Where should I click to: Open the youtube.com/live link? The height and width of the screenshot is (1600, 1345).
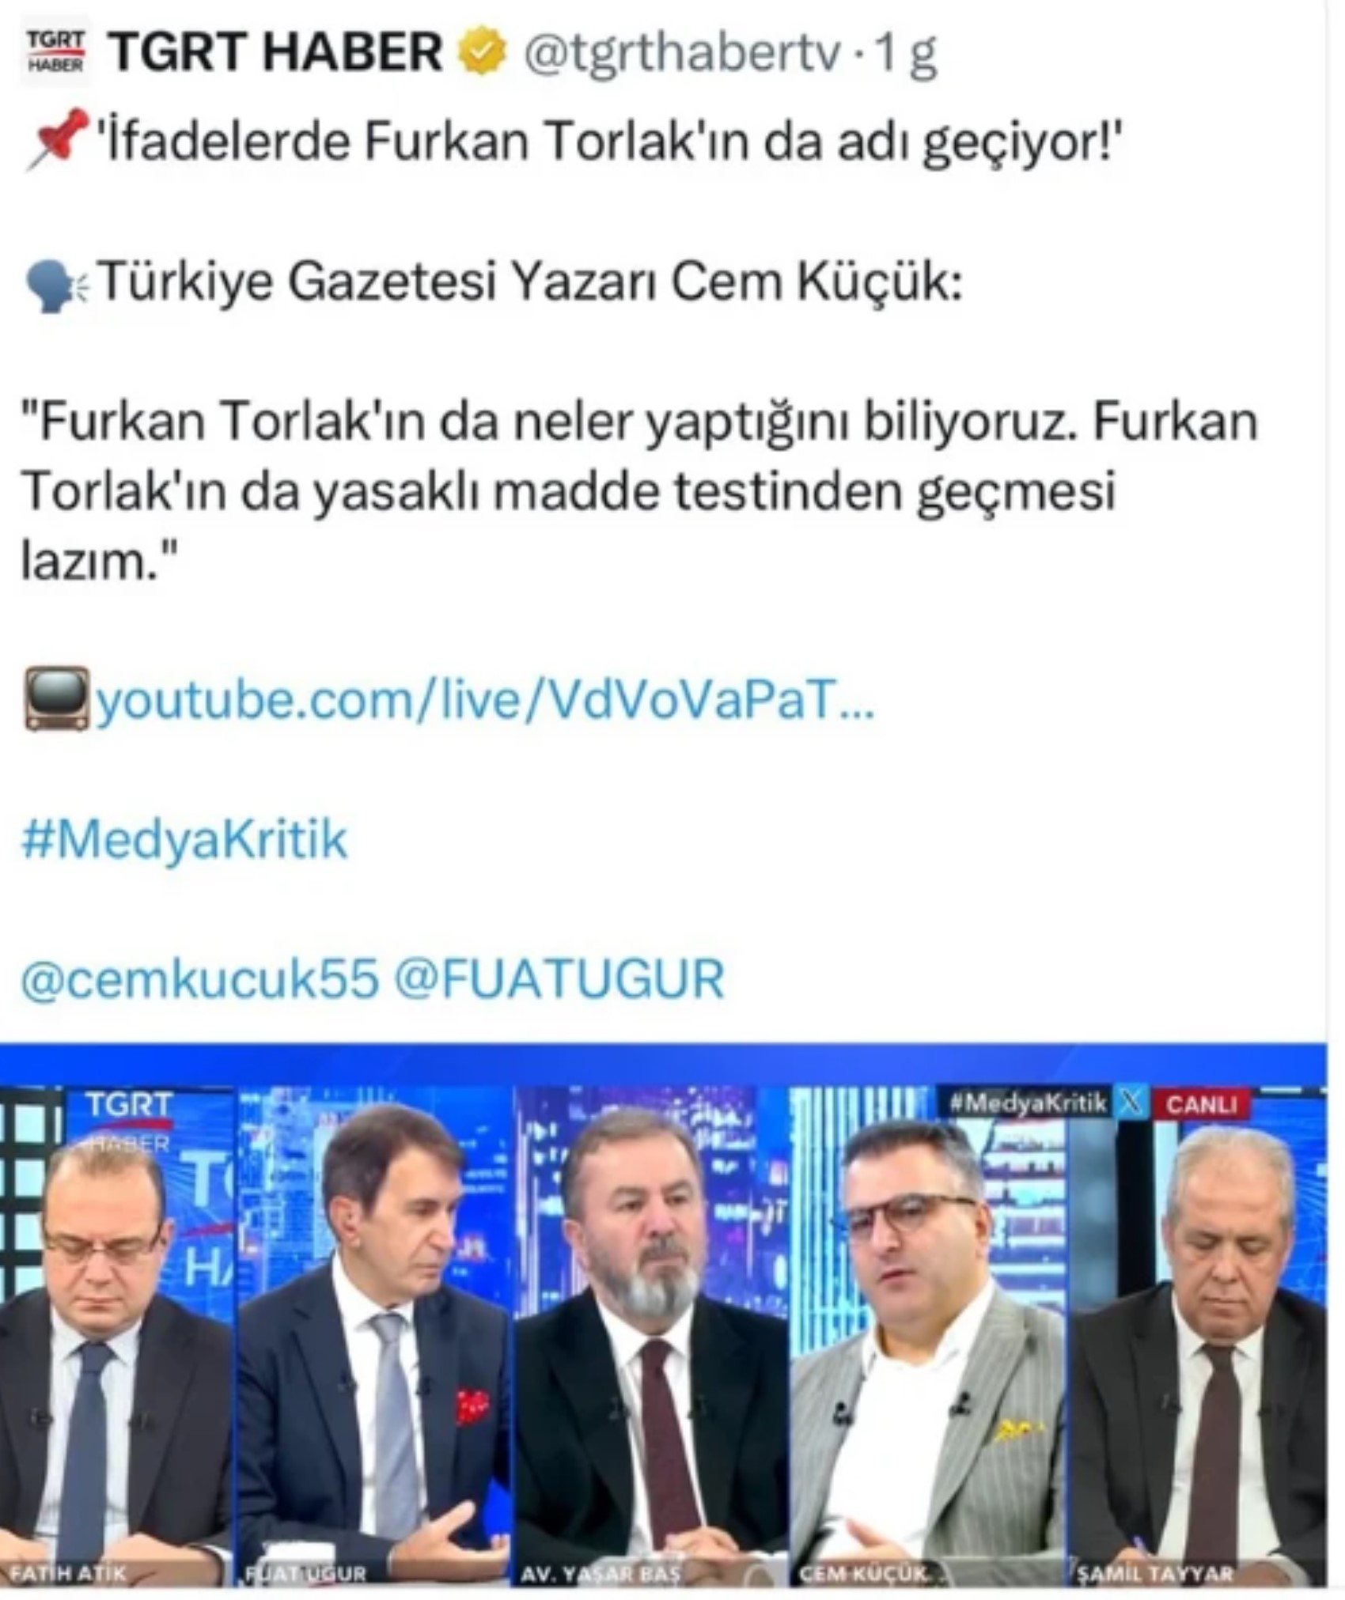point(485,700)
